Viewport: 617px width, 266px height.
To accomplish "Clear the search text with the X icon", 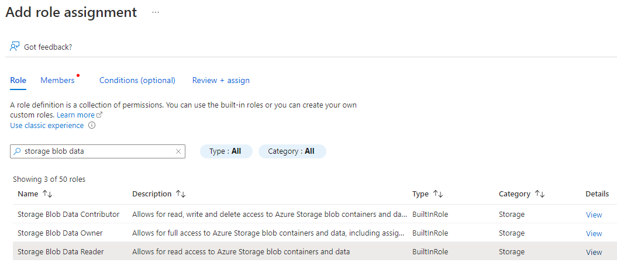I will tap(178, 151).
